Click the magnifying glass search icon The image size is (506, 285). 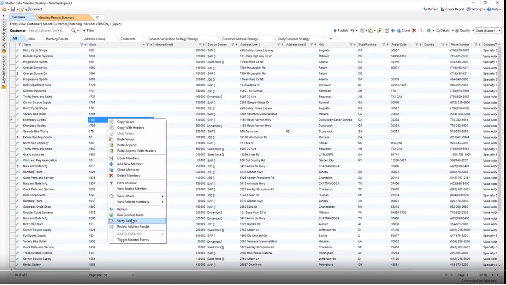point(74,31)
